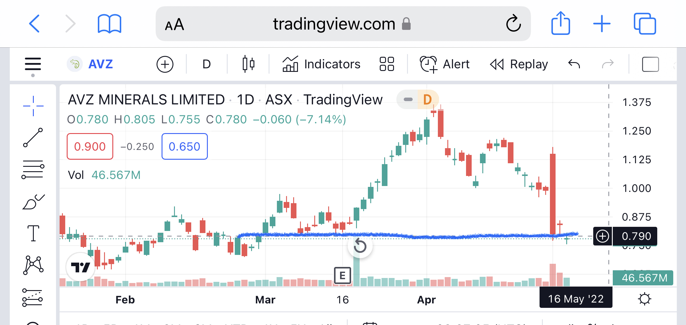Open the XABCD pattern tool
This screenshot has width=686, height=325.
click(33, 265)
